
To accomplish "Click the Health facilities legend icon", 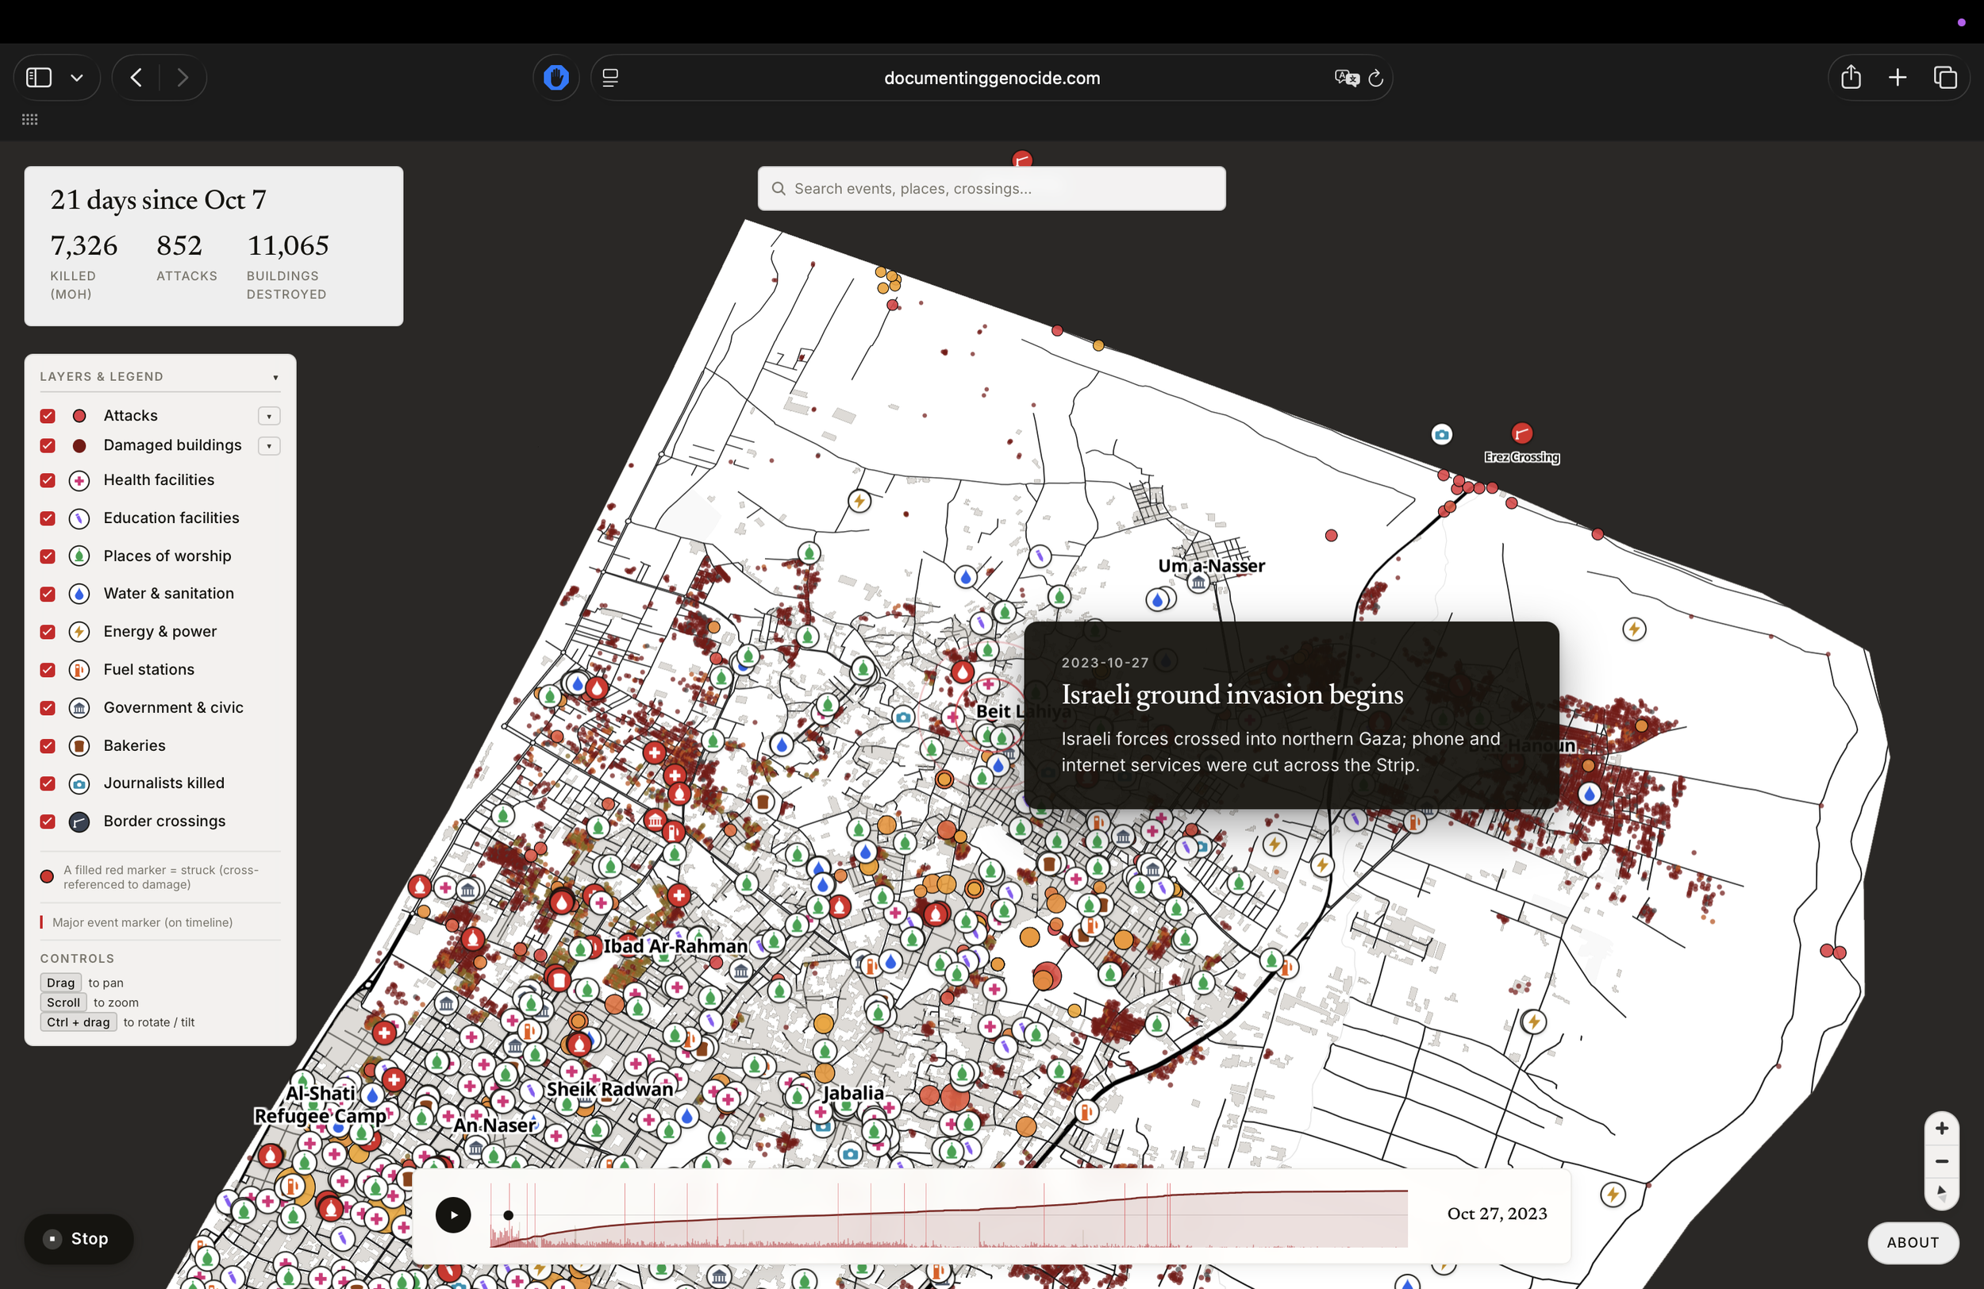I will (x=79, y=480).
